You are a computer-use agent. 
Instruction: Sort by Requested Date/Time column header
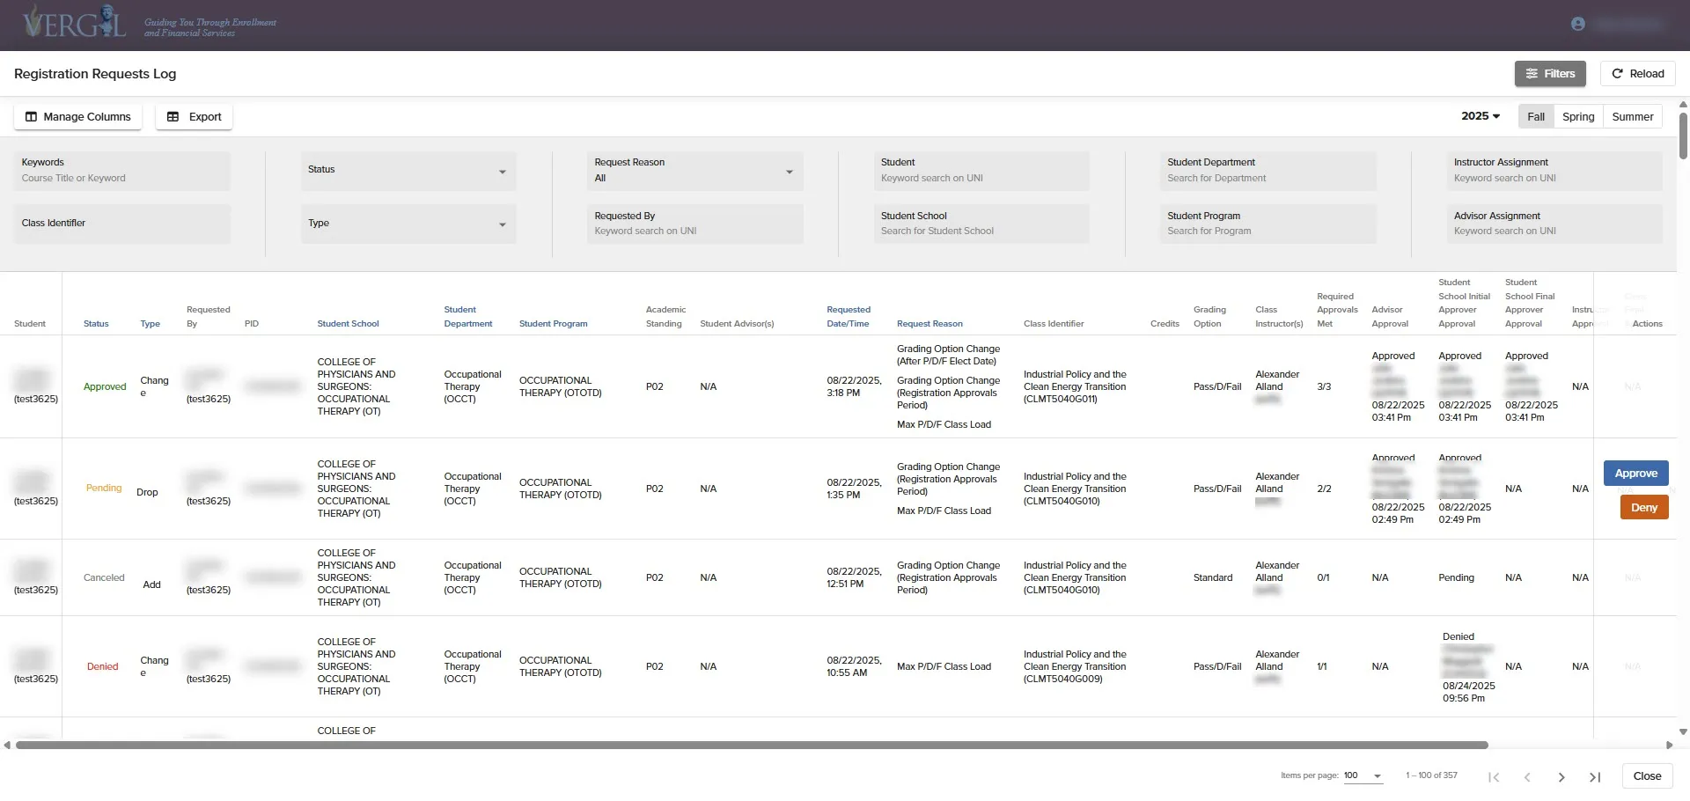(849, 317)
